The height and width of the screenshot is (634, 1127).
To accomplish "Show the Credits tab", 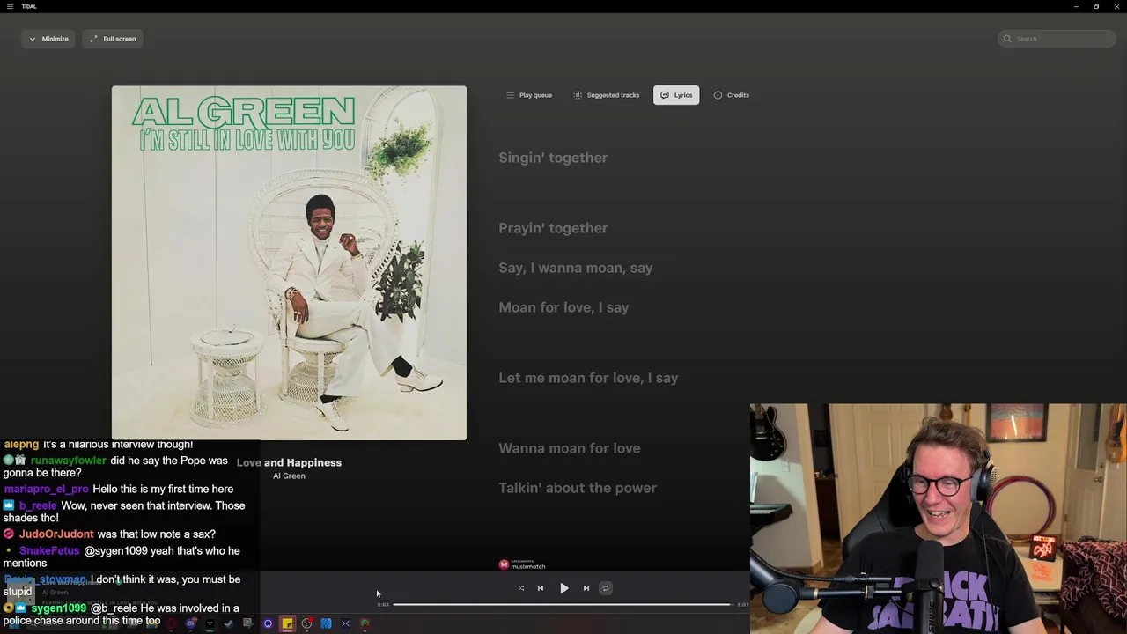I will click(x=732, y=95).
